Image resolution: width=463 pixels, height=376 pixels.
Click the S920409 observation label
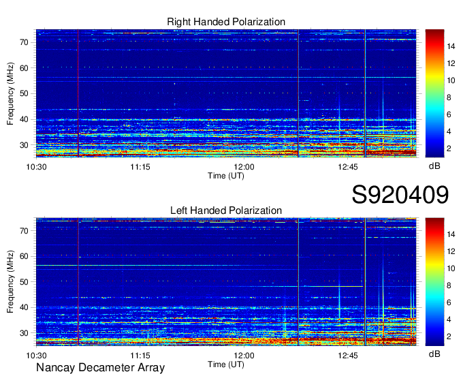400,195
